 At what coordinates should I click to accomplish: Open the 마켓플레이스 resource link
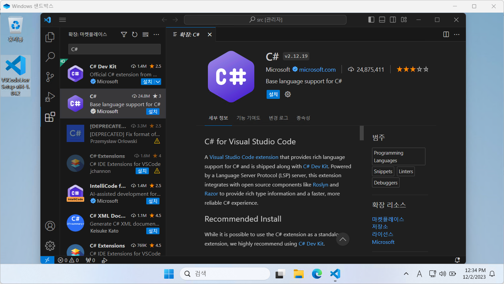pyautogui.click(x=388, y=219)
